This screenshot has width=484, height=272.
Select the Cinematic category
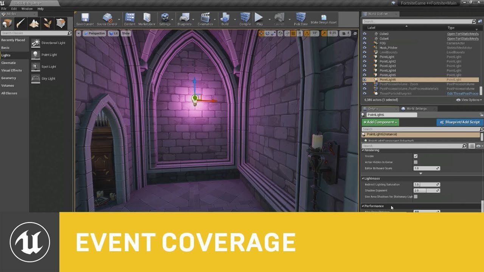[x=9, y=63]
